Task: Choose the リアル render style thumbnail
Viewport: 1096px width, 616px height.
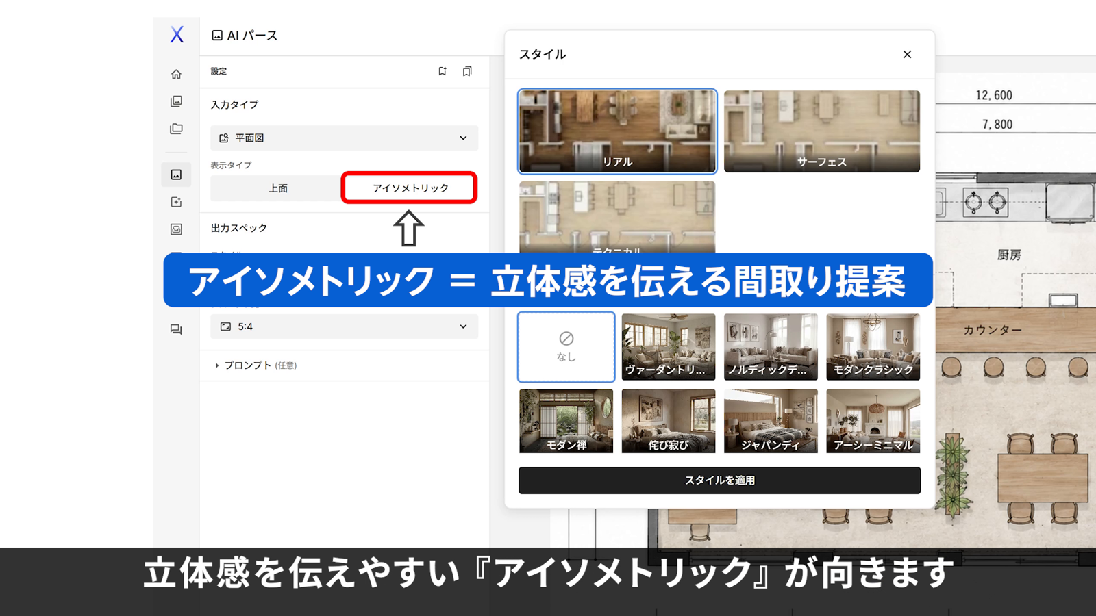Action: coord(617,131)
